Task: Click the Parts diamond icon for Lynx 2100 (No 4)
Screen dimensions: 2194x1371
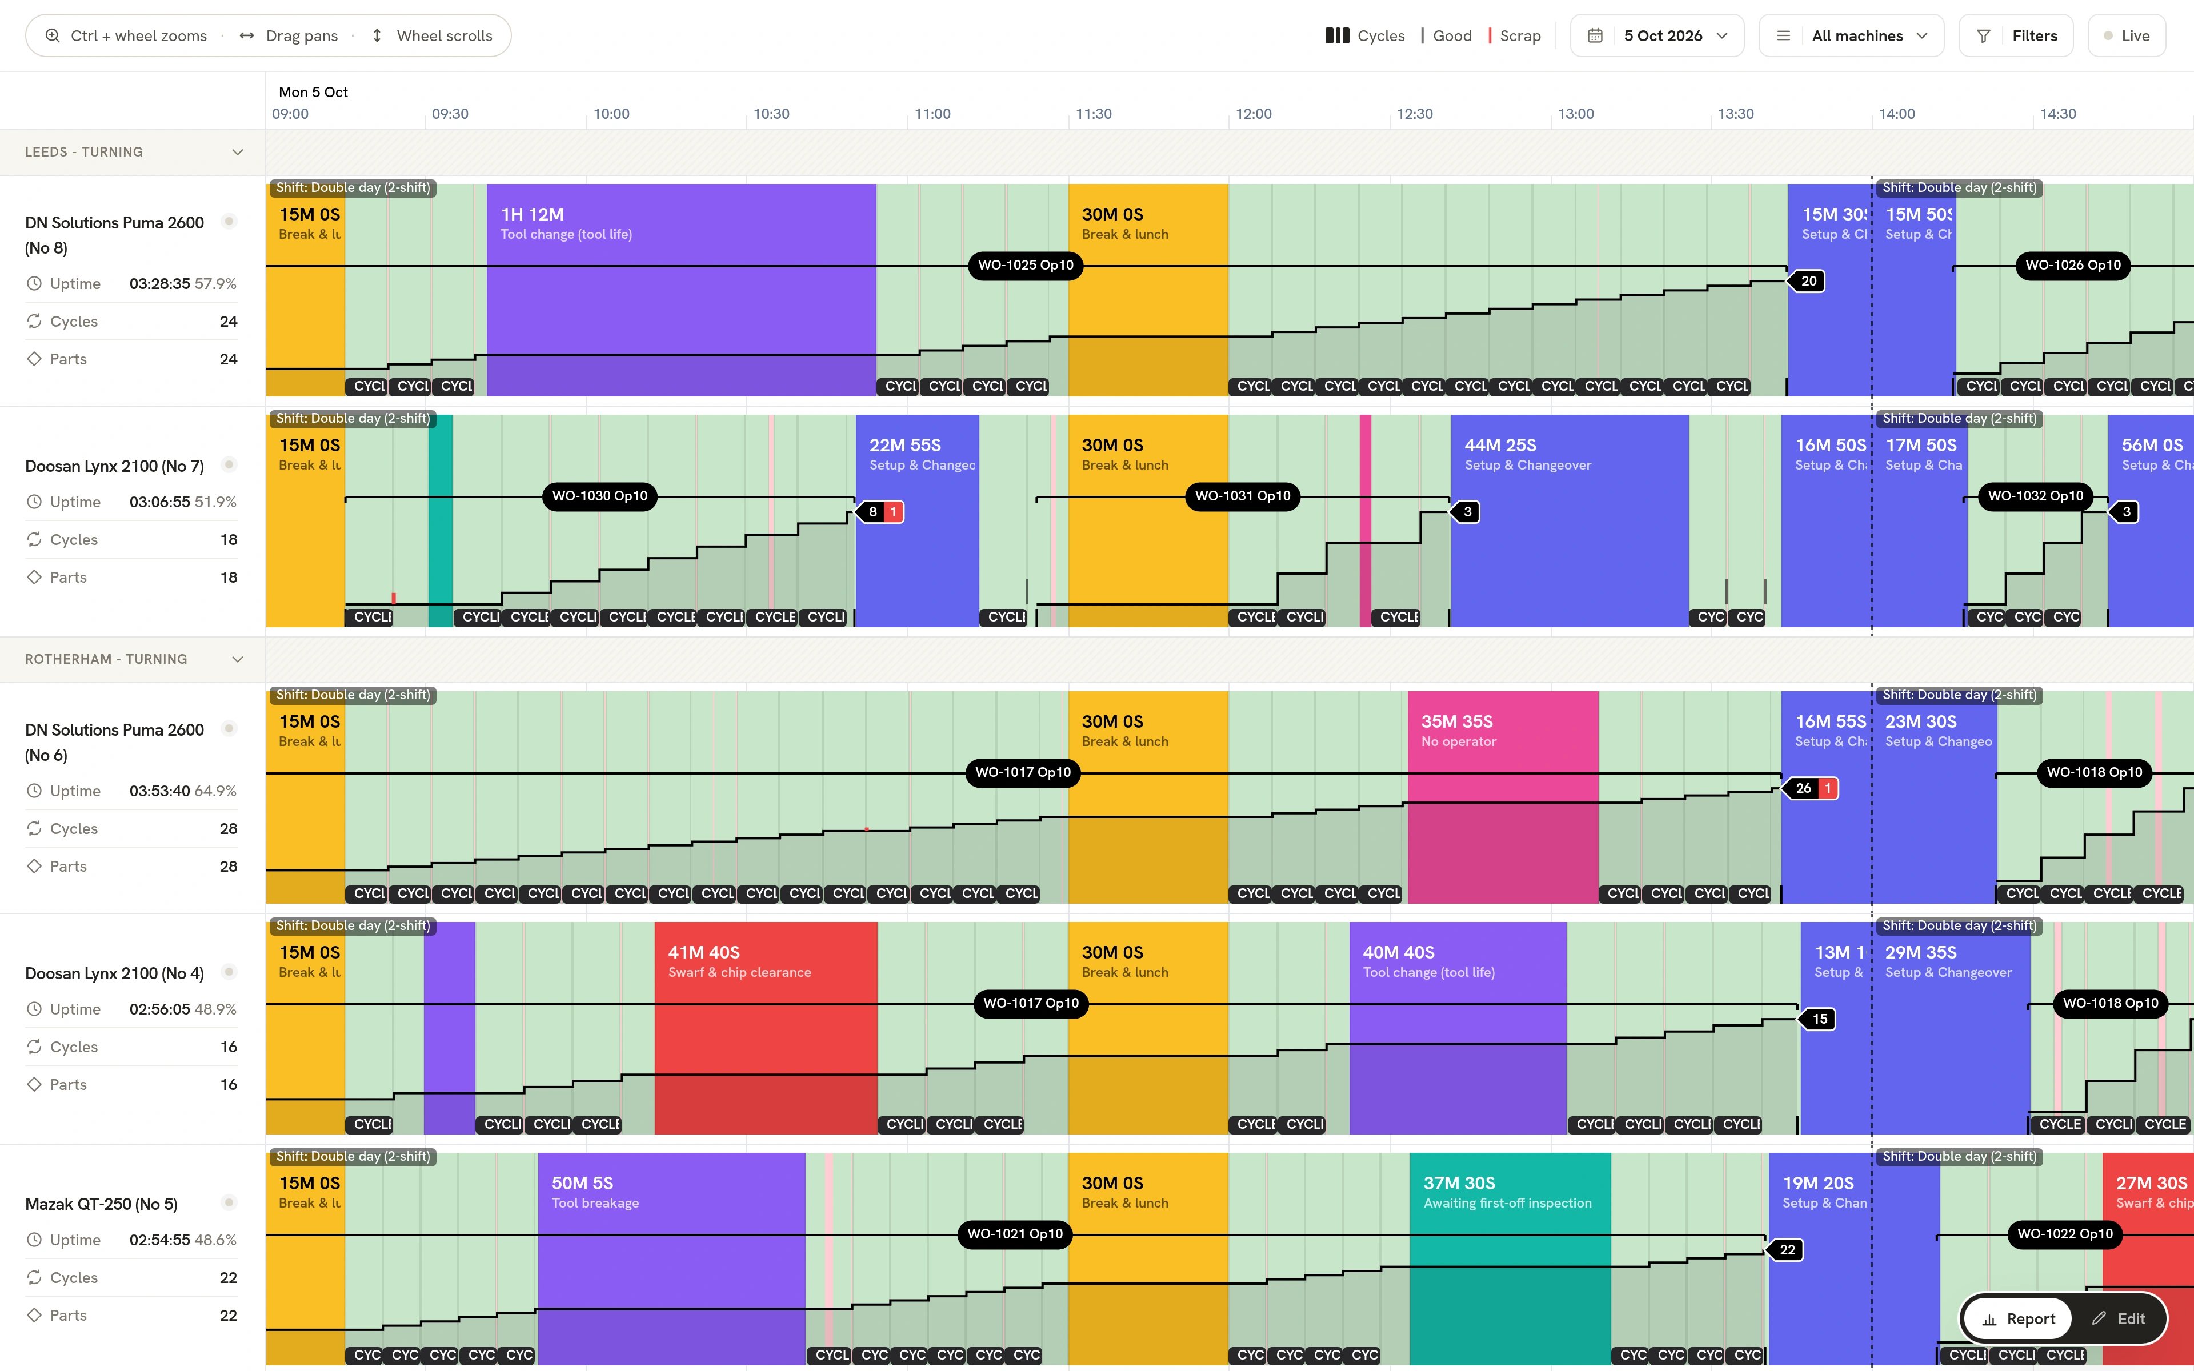Action: (x=34, y=1084)
